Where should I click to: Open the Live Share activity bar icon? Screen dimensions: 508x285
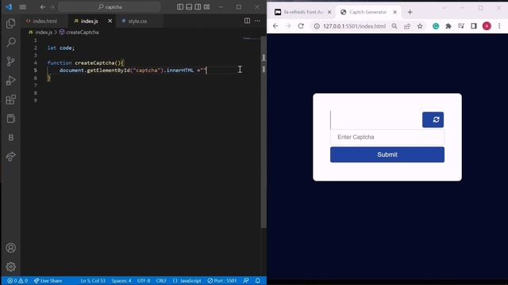(10, 157)
